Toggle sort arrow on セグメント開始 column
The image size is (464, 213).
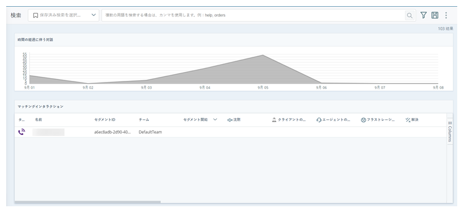pyautogui.click(x=215, y=120)
